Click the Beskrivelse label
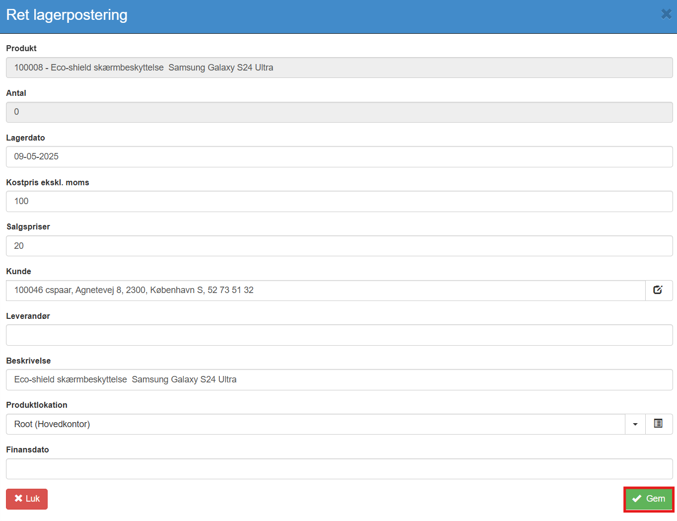 (28, 361)
